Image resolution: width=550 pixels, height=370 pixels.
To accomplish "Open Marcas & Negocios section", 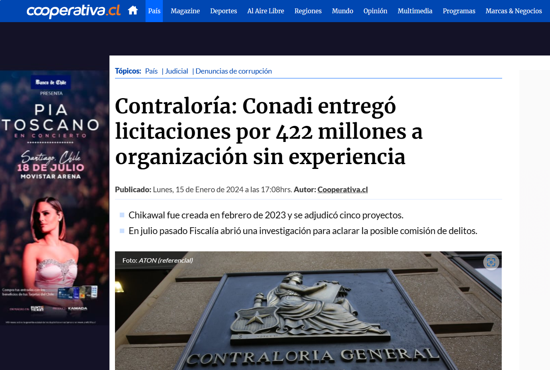I will (x=514, y=11).
